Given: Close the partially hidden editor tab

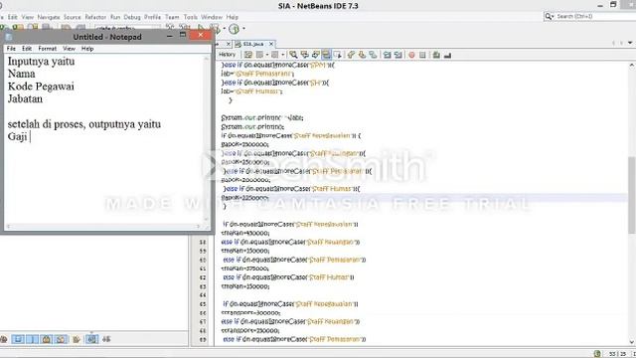Looking at the screenshot, I should pyautogui.click(x=228, y=44).
